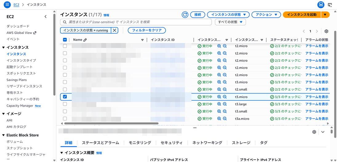337x162 pixels.
Task: Check the checkbox for the t2.small instance
Action: [x=65, y=89]
